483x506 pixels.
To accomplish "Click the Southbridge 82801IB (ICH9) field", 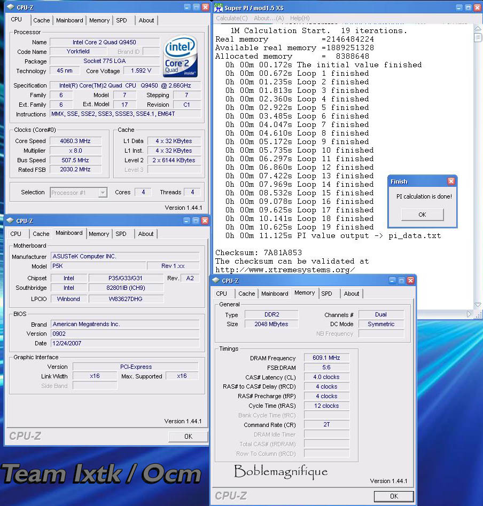I will [126, 288].
